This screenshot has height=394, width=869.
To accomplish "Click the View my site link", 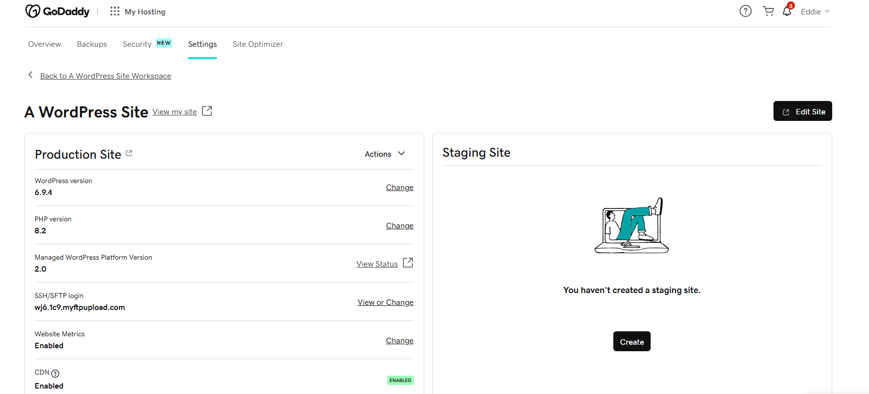I will point(175,112).
